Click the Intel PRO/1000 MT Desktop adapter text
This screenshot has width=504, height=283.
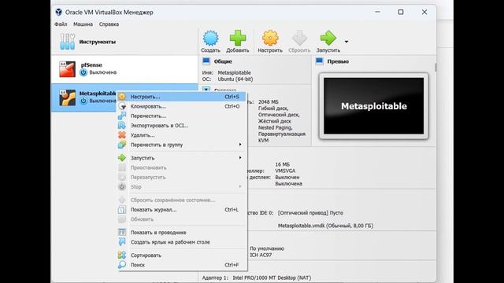(x=272, y=277)
